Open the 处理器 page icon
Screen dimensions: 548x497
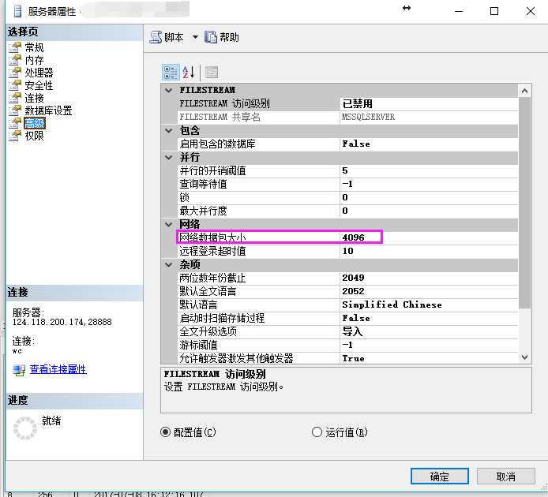15,73
